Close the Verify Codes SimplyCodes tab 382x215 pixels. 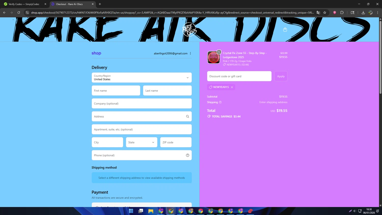point(45,4)
